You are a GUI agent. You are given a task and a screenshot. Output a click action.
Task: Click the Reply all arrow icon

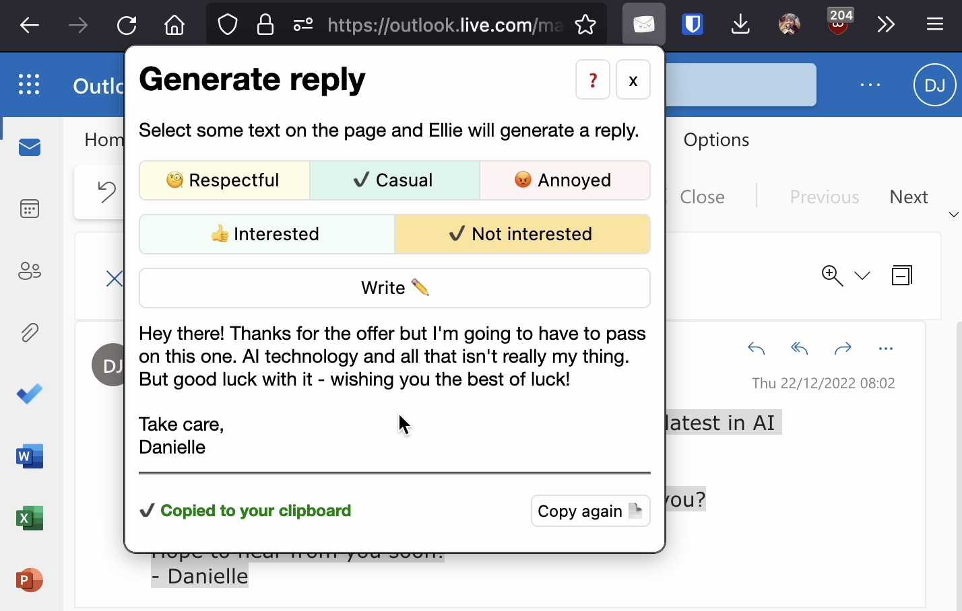[x=800, y=349]
